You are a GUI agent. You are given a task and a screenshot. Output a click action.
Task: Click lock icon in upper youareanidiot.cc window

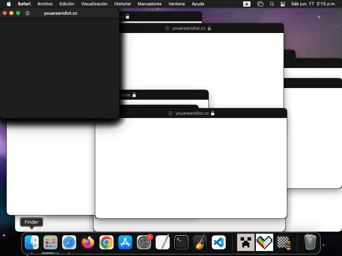click(209, 28)
